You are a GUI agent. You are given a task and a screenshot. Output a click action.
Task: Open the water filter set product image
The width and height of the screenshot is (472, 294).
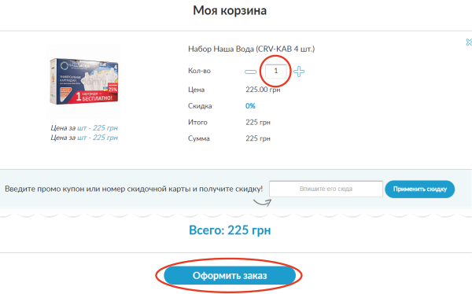[x=83, y=82]
